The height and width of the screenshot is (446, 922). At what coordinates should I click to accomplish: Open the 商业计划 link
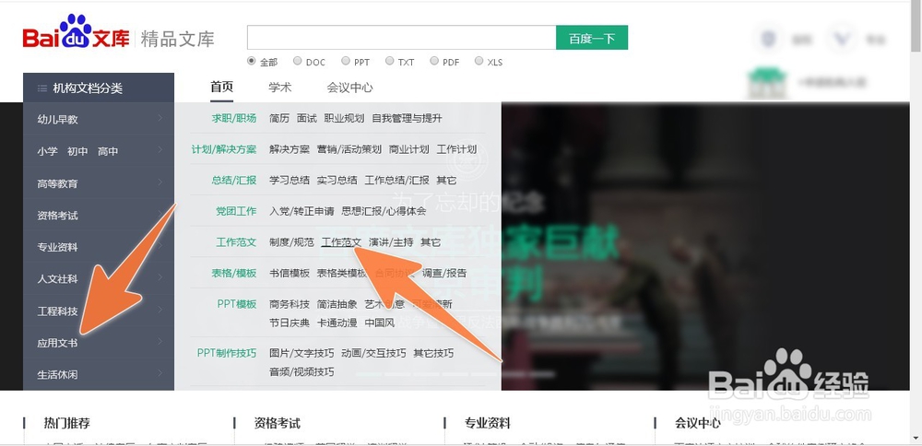point(409,149)
